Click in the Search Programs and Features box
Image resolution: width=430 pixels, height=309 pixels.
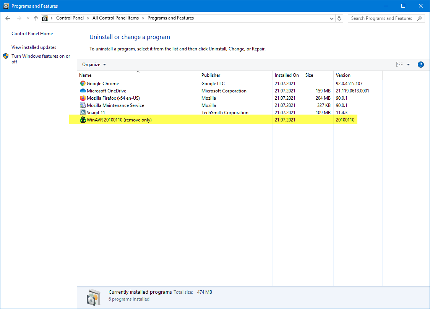(x=381, y=18)
